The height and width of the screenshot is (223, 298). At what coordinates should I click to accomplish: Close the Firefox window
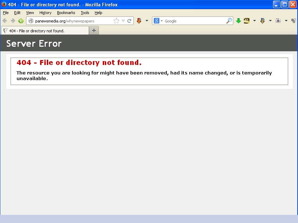click(293, 4)
